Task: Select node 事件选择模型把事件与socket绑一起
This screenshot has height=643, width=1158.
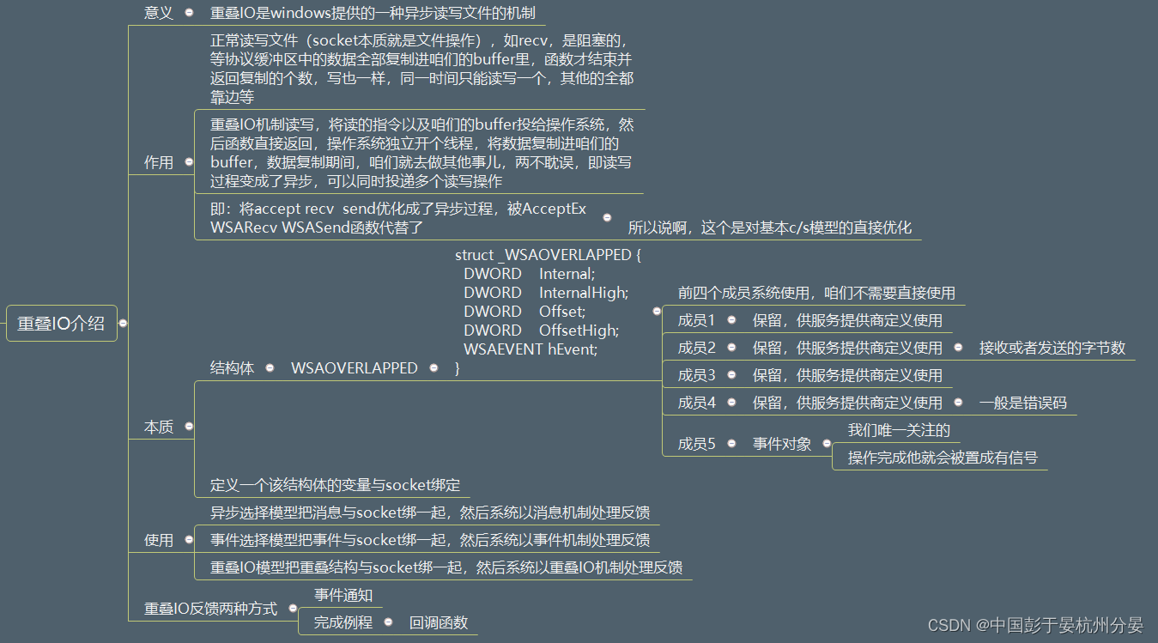Action: [430, 540]
